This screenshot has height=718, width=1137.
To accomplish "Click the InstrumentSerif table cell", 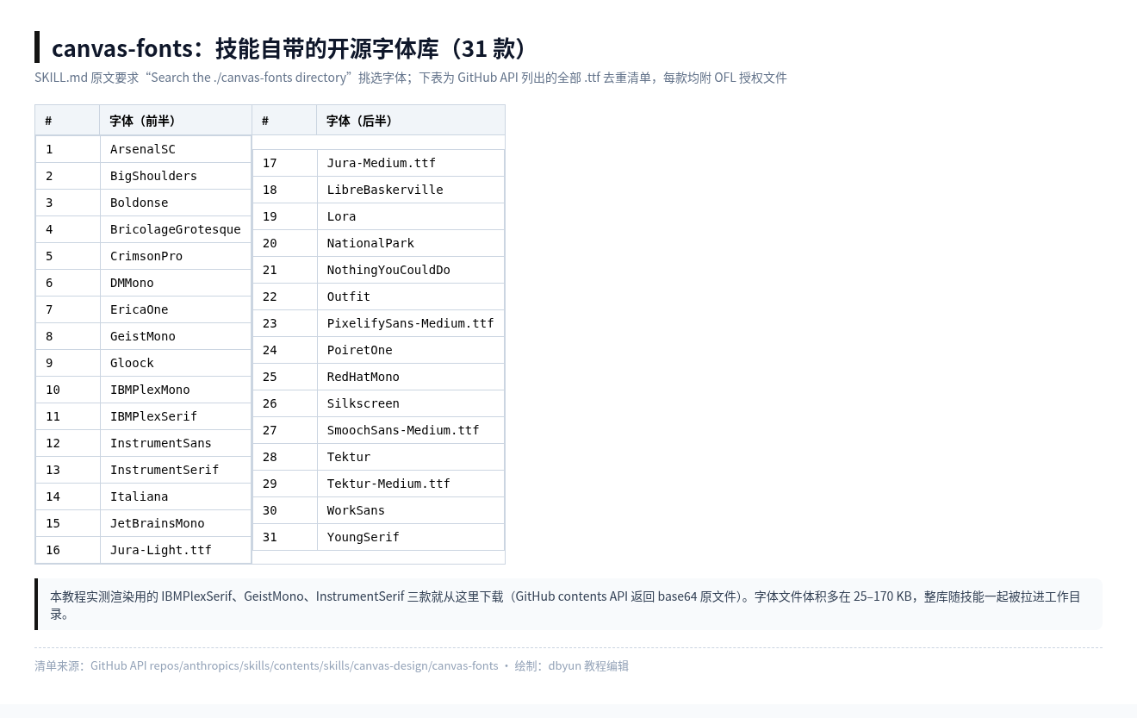I will click(x=176, y=470).
